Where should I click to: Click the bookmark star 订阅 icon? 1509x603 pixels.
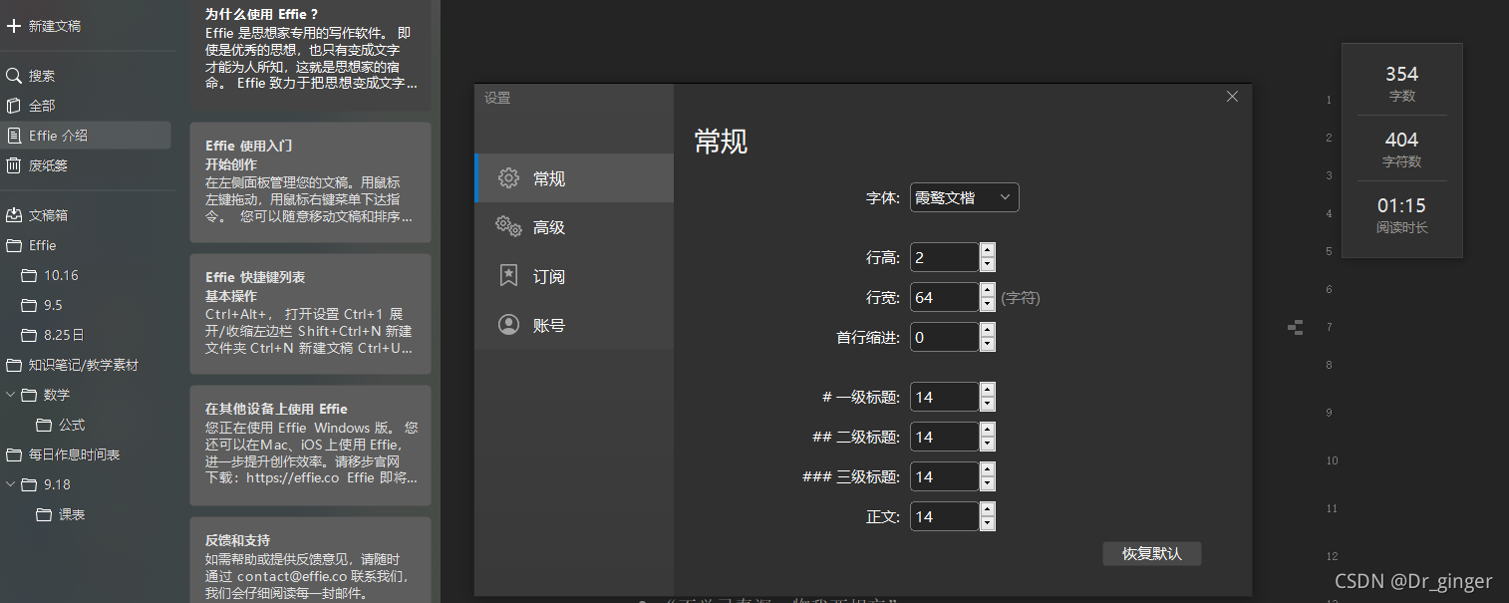tap(508, 276)
